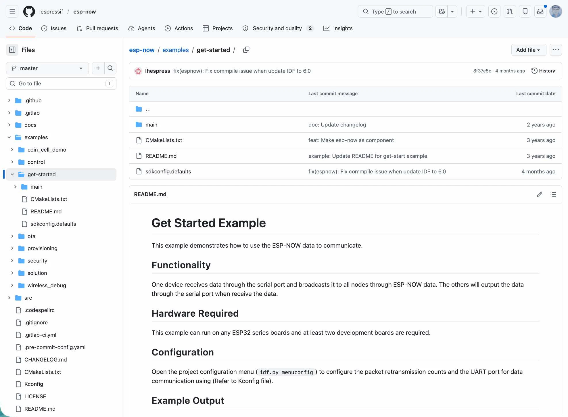Expand the docs folder in tree
This screenshot has height=417, width=568.
(x=9, y=125)
